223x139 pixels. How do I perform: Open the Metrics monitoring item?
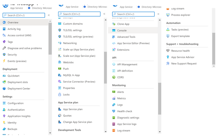click(122, 98)
